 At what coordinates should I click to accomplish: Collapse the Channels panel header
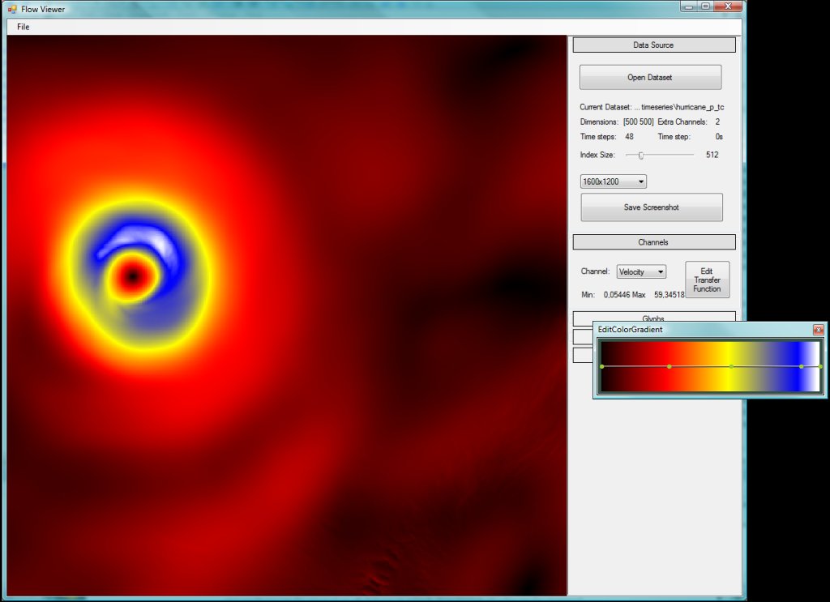tap(652, 241)
